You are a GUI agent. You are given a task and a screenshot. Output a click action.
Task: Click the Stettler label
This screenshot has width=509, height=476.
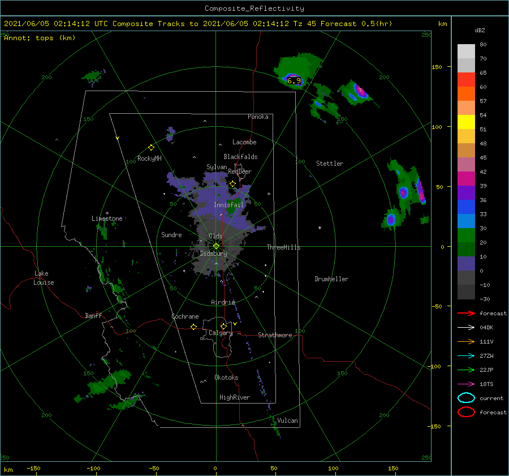click(x=330, y=164)
